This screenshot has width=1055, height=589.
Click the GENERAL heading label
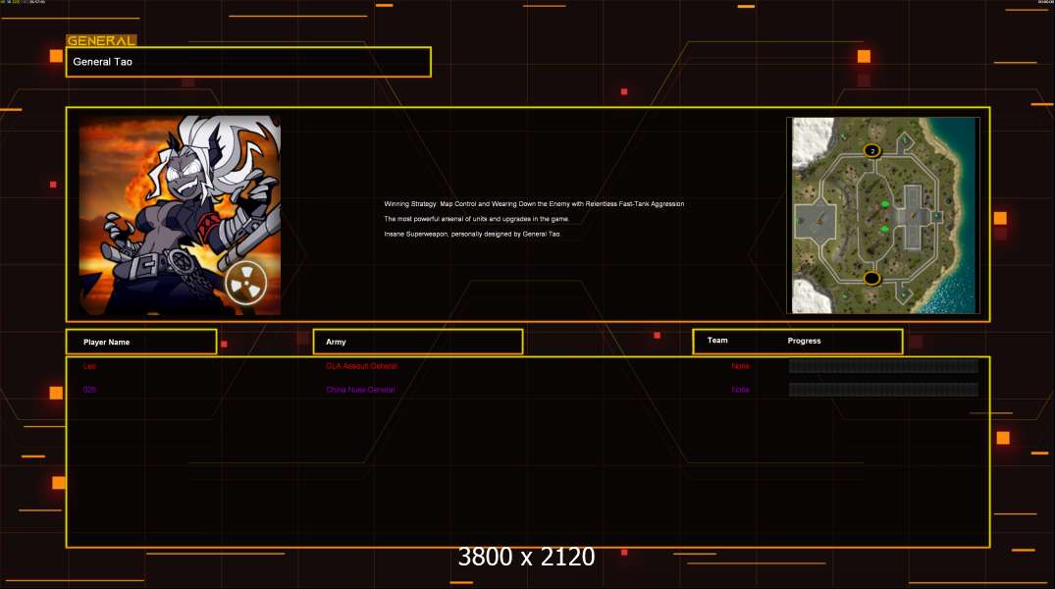click(101, 40)
